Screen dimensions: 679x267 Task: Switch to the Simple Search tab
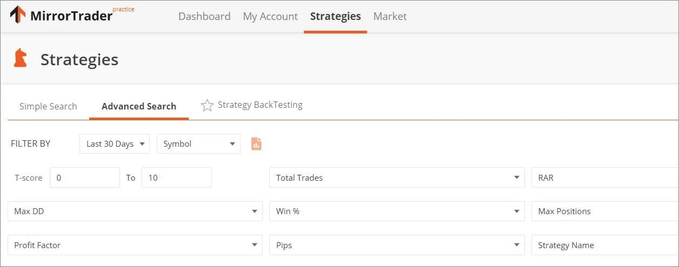pyautogui.click(x=48, y=106)
